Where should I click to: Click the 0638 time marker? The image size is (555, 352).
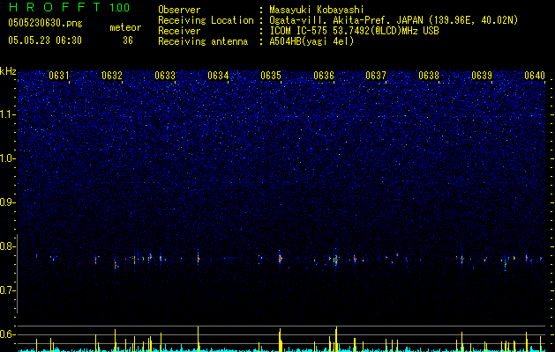429,76
